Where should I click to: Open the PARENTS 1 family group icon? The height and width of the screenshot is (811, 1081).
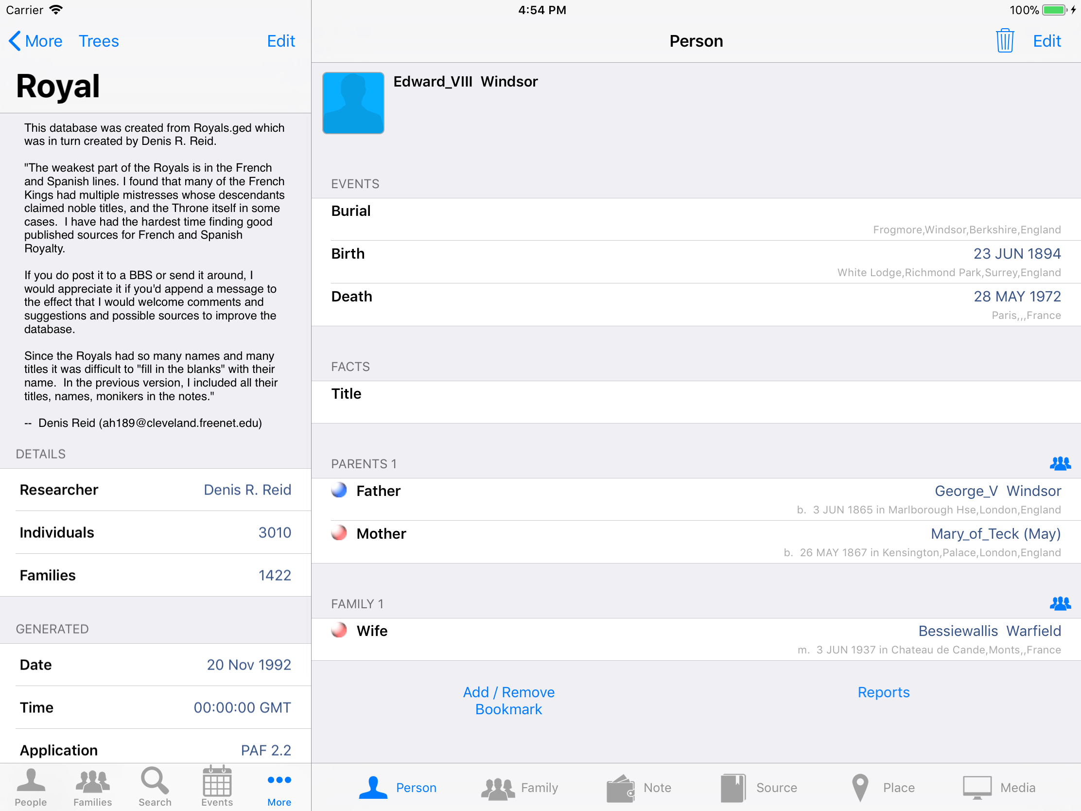pos(1060,463)
